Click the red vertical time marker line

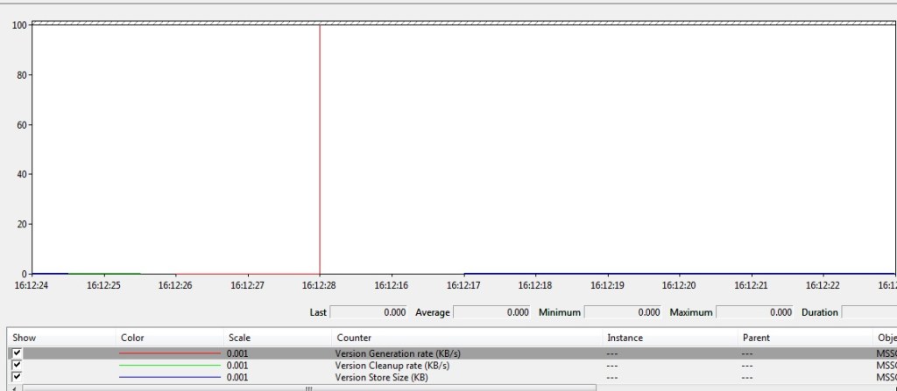[320, 149]
